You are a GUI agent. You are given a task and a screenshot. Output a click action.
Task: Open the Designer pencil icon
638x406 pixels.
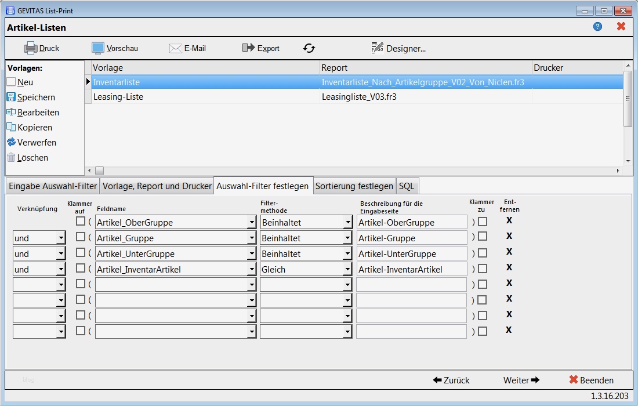pyautogui.click(x=377, y=48)
